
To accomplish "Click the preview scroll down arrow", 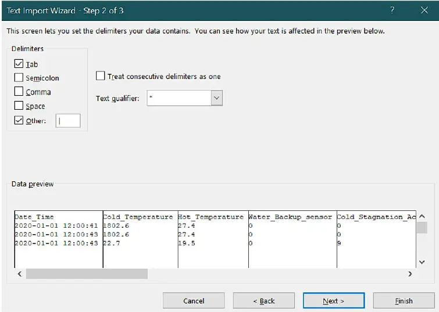I will coord(422,262).
